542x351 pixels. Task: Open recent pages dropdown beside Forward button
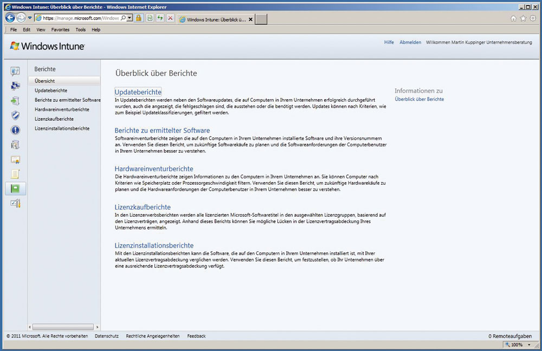(x=30, y=18)
